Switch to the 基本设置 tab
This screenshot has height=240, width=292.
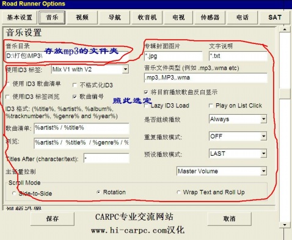[20, 17]
